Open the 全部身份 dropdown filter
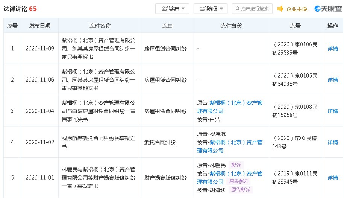This screenshot has width=344, height=198. (x=211, y=9)
